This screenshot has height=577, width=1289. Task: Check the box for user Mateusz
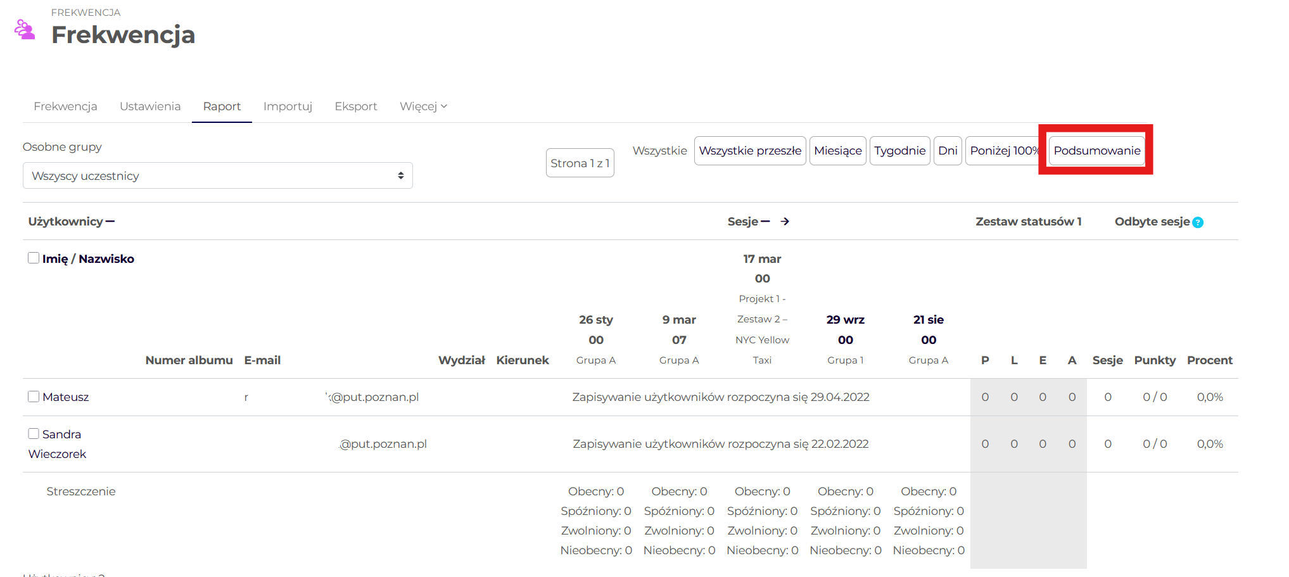point(34,396)
